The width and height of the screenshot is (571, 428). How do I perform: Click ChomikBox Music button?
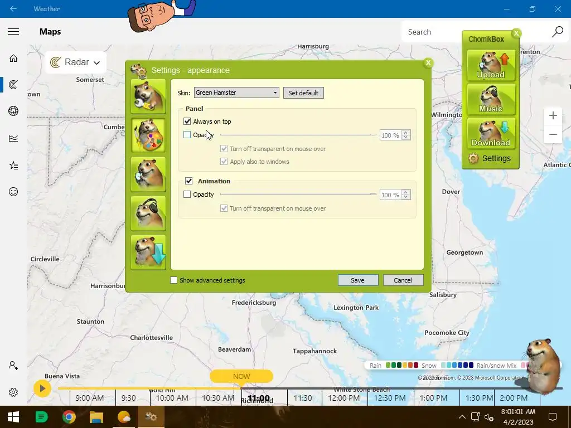tap(491, 99)
